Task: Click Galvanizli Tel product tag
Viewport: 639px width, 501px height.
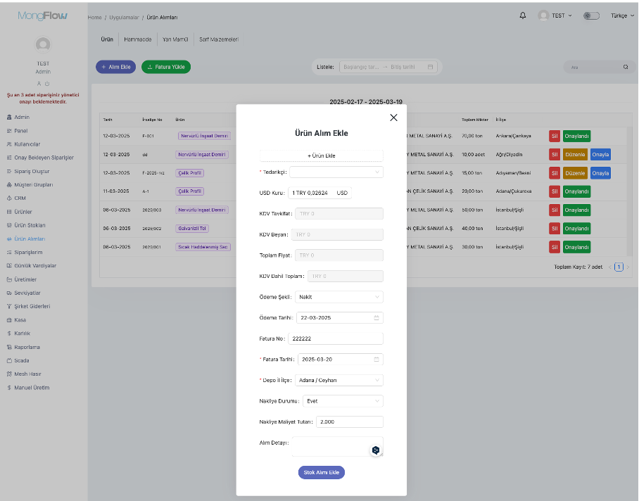Action: pyautogui.click(x=192, y=229)
